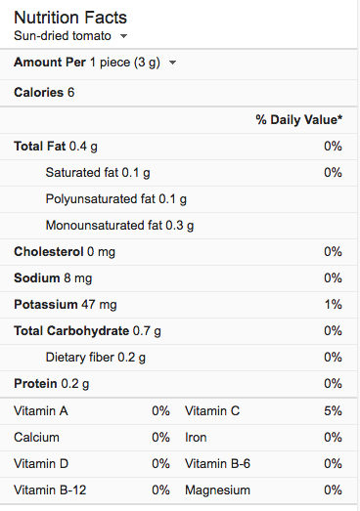The width and height of the screenshot is (360, 511).
Task: Select the Calories 6 row
Action: pos(178,93)
